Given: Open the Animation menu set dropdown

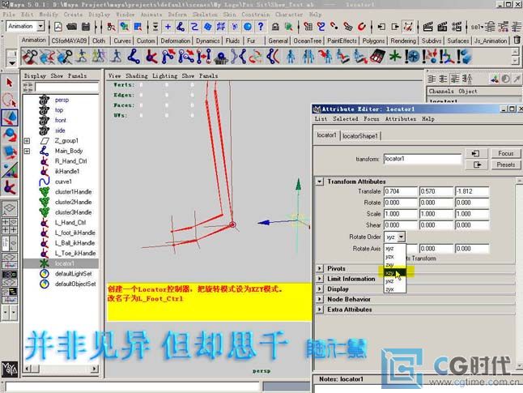Looking at the screenshot, I should (40, 26).
